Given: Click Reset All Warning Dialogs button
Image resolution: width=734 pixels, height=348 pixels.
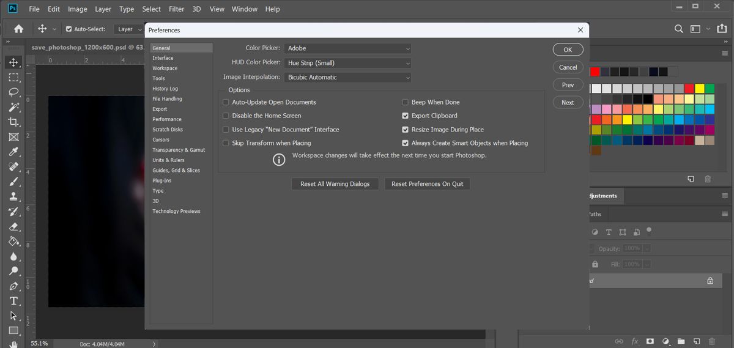Looking at the screenshot, I should click(x=335, y=183).
